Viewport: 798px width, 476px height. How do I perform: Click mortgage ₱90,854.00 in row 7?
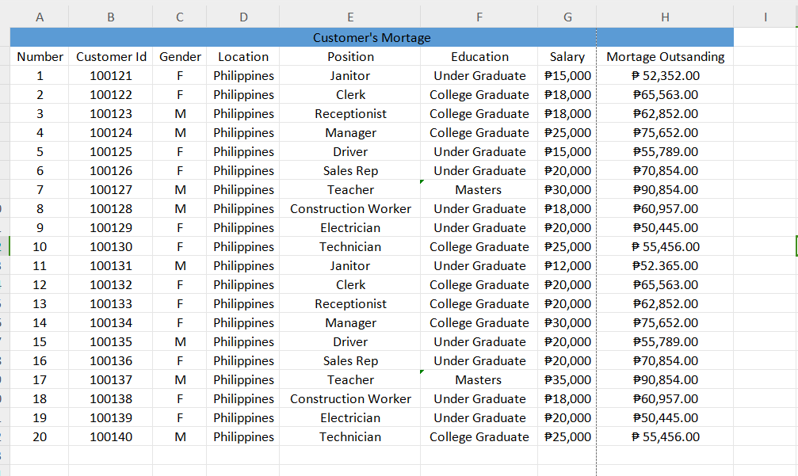click(x=665, y=190)
